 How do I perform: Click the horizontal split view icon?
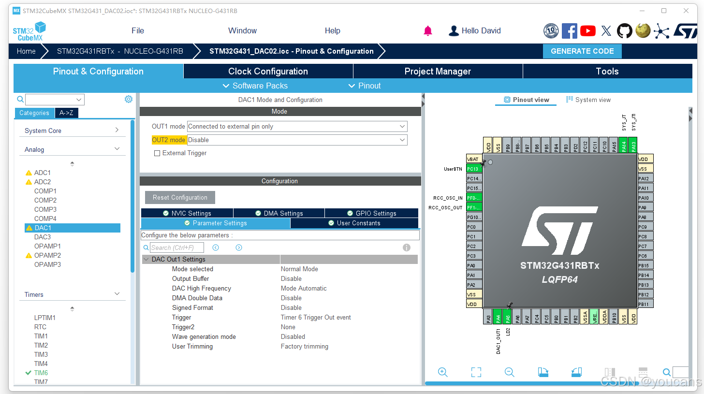[x=643, y=372]
